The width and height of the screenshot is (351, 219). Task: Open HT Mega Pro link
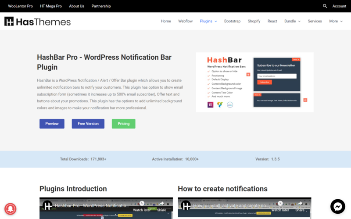coord(51,6)
